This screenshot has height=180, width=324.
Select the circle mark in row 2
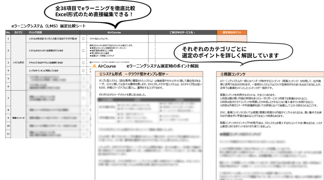click(x=83, y=51)
